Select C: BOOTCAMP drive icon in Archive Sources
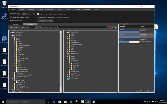Screen dimensions: 167x104 coord(13,32)
